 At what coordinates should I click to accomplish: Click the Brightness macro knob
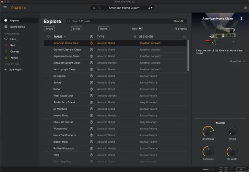pos(208,132)
